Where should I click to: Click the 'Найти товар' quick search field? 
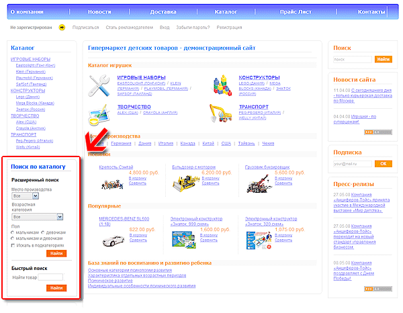click(x=50, y=277)
